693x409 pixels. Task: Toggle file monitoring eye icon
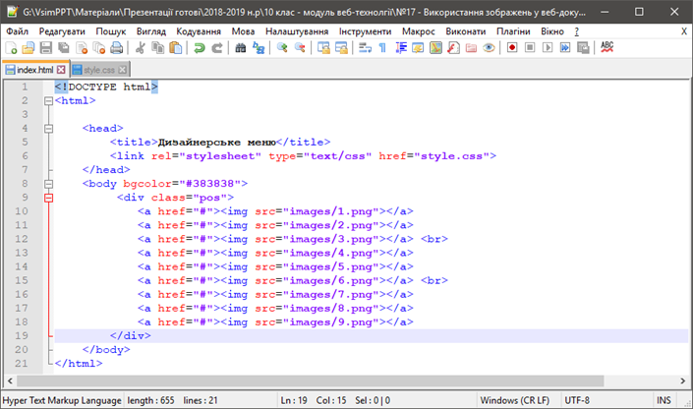(x=489, y=48)
